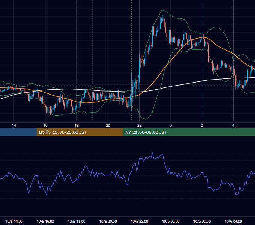Click the 10/6 00:00 date label
This screenshot has height=225, width=255.
171,221
